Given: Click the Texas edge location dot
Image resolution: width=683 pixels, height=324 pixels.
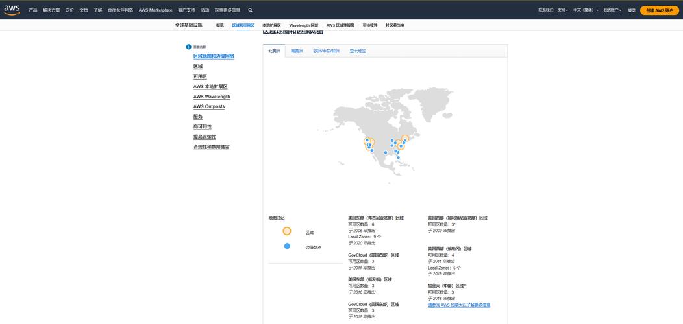Looking at the screenshot, I should point(386,152).
